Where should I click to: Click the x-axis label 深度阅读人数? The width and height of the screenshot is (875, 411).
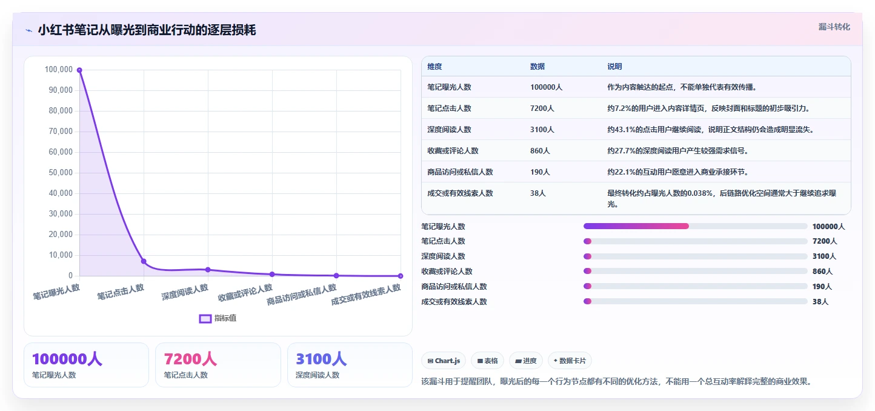coord(185,292)
